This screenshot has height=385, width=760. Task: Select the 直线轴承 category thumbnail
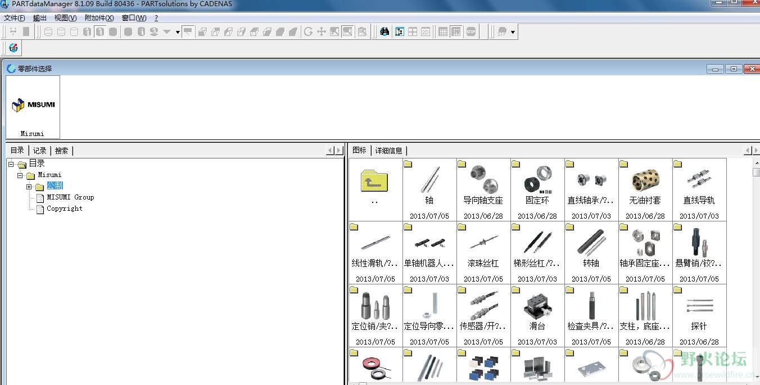(591, 189)
